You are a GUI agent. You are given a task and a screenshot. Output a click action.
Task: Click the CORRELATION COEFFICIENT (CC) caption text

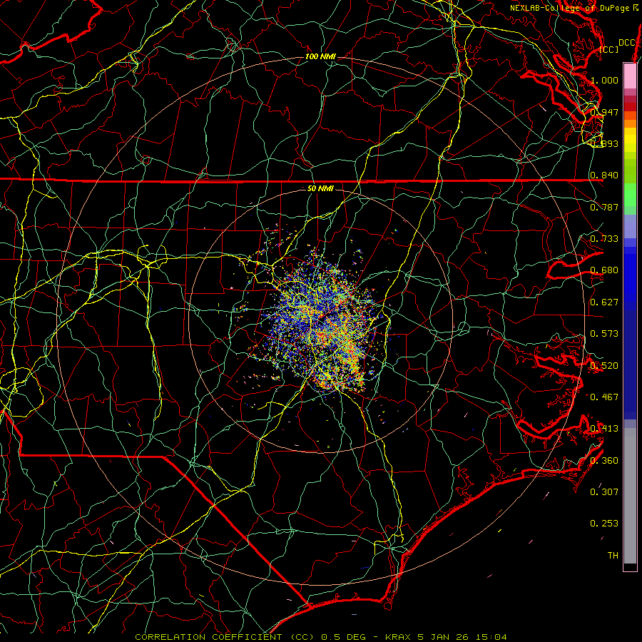[x=225, y=637]
